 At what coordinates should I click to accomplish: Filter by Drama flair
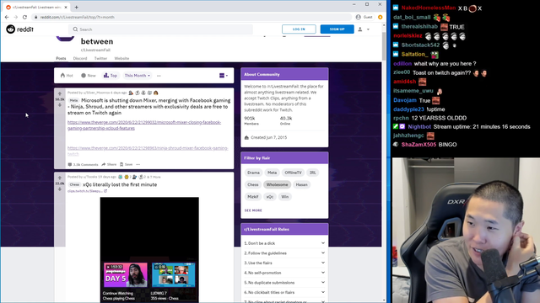(x=253, y=173)
